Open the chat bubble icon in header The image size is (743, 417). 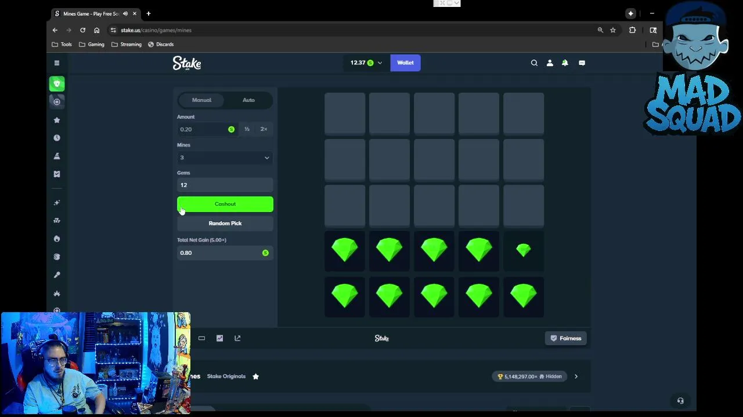point(582,63)
